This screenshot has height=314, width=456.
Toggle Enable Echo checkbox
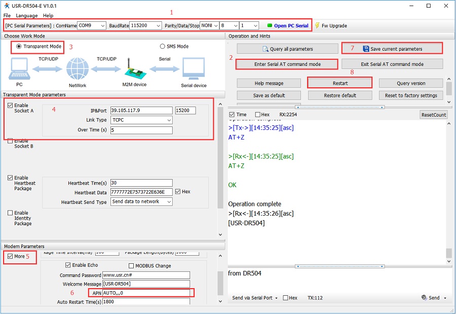pos(68,265)
